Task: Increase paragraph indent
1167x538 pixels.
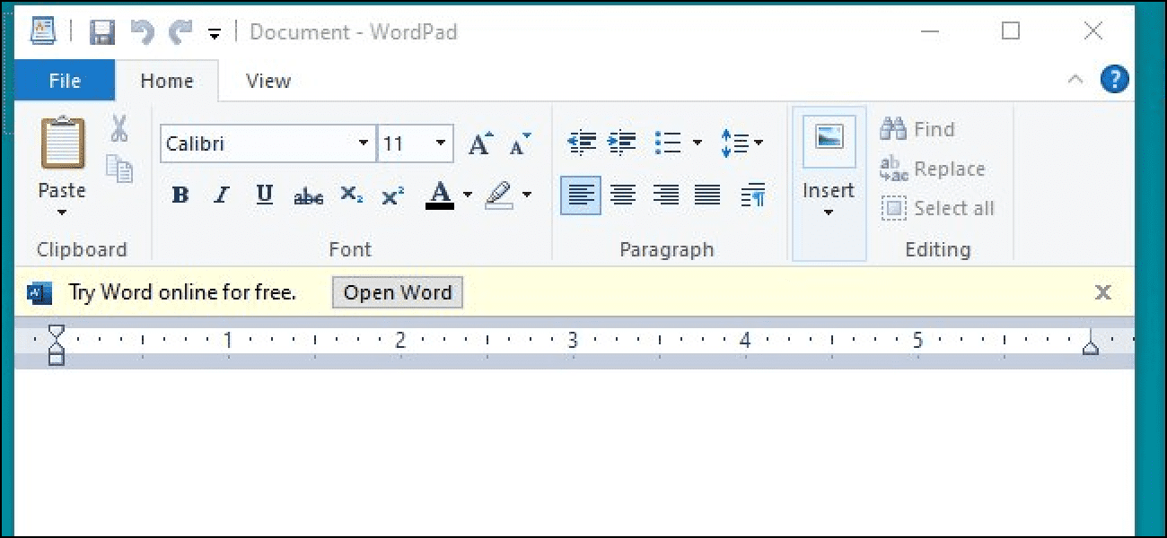Action: [622, 143]
